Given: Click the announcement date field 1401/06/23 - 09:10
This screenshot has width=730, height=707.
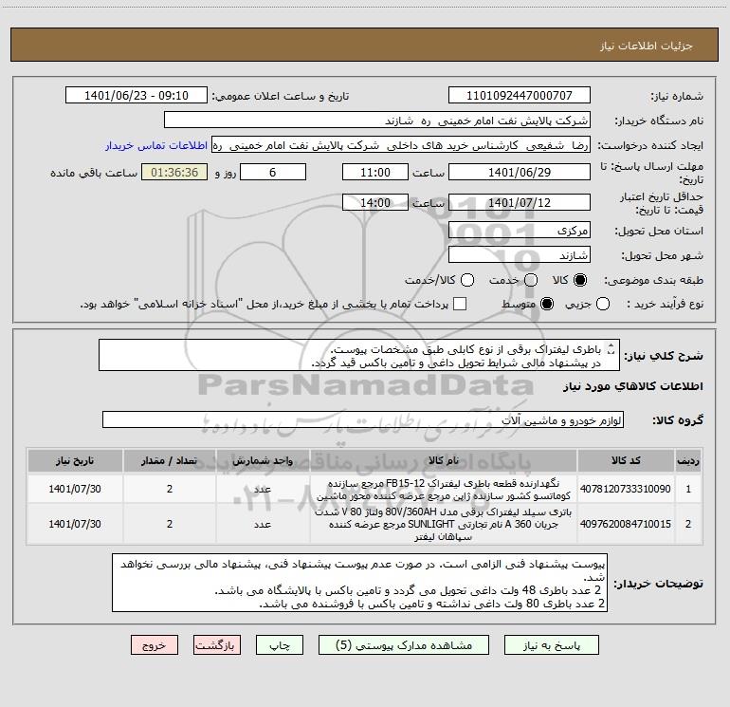Looking at the screenshot, I should 137,95.
